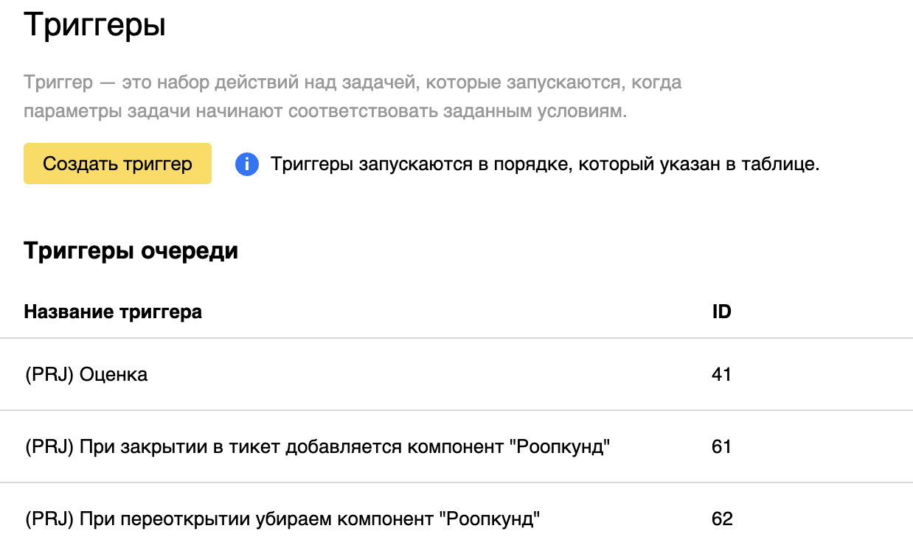Viewport: 913px width, 548px height.
Task: Click the (PRJ) prefix of Оценка row
Action: coord(48,374)
